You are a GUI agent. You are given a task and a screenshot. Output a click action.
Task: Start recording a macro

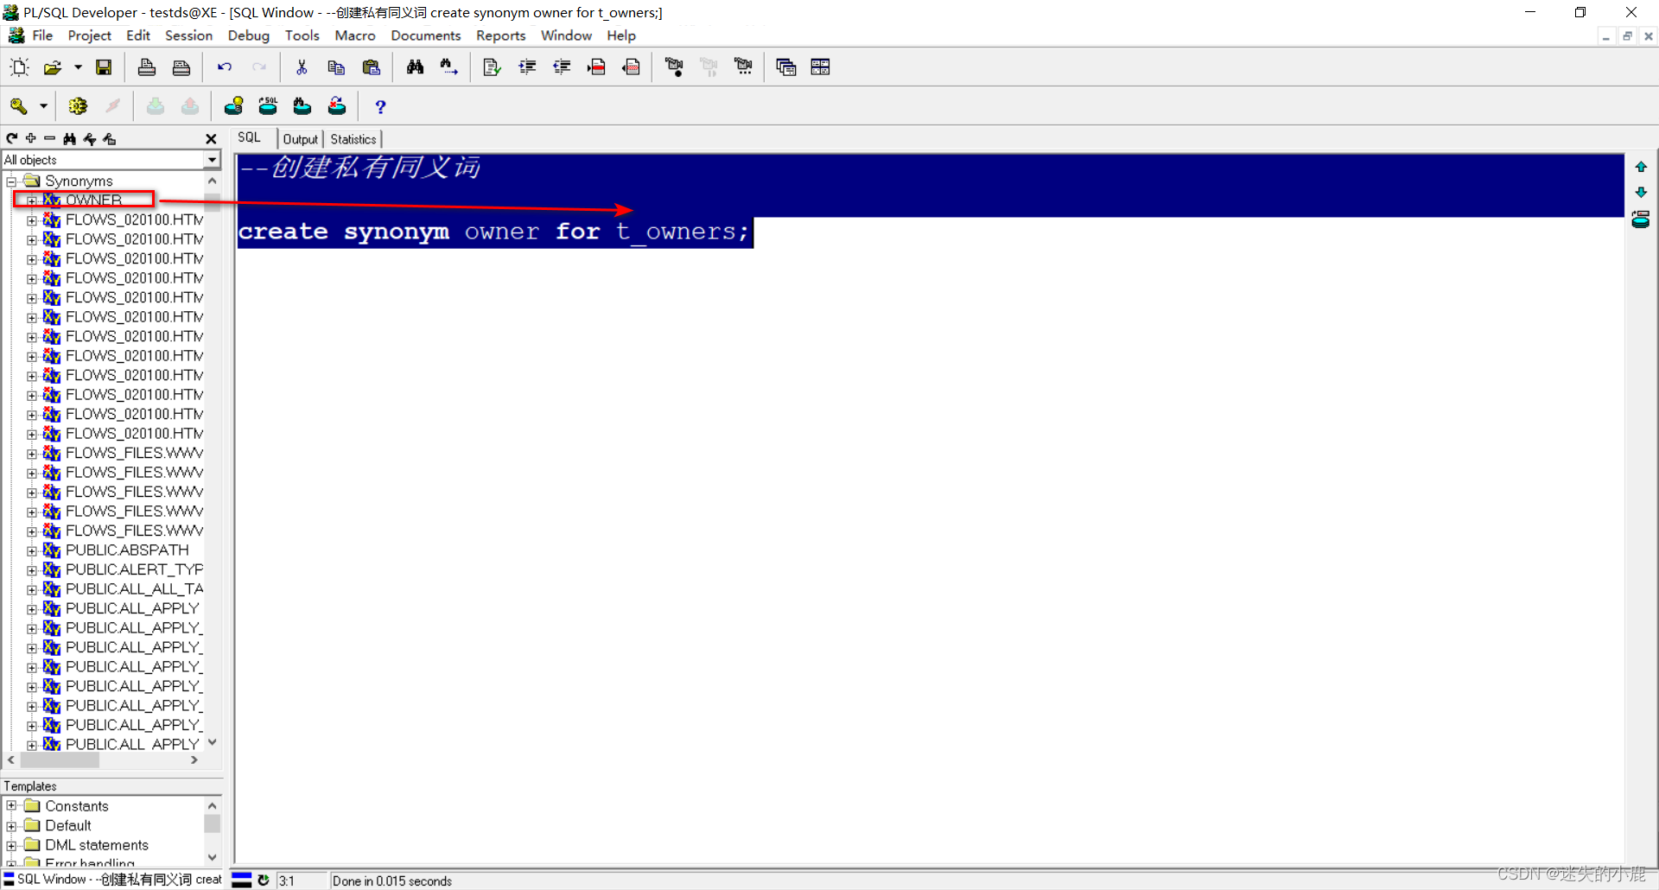(674, 67)
